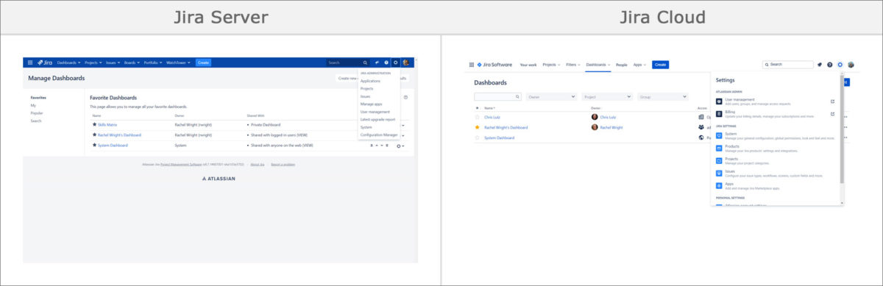883x286 pixels.
Task: Toggle star for Rachel Wright's Dashboard in Server
Action: pos(94,135)
